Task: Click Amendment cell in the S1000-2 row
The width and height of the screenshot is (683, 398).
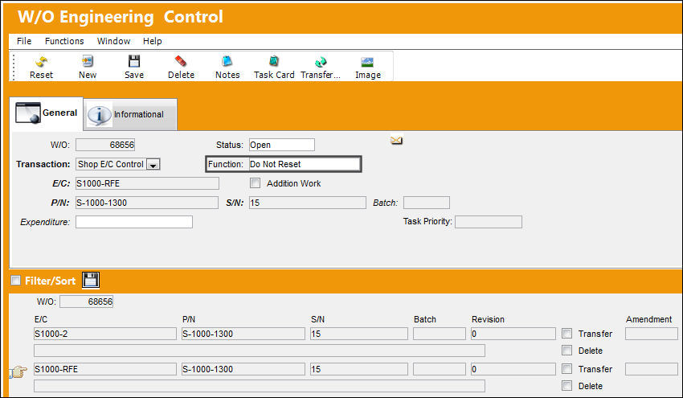Action: (651, 334)
